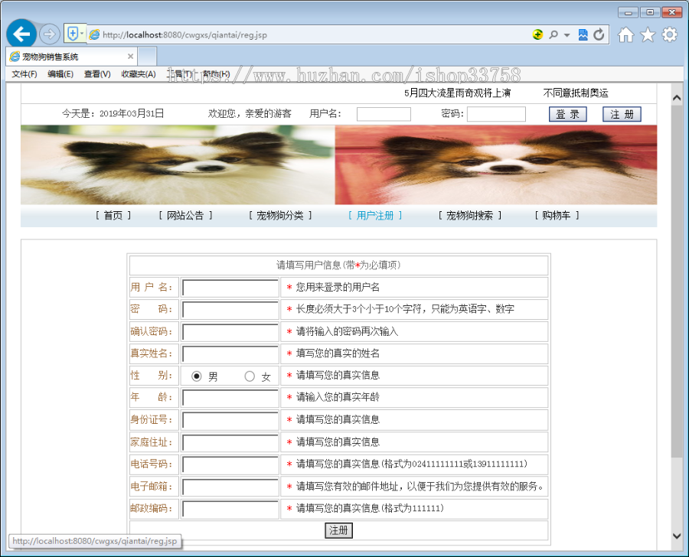689x557 pixels.
Task: Click the 身份证号 input field
Action: [x=230, y=420]
